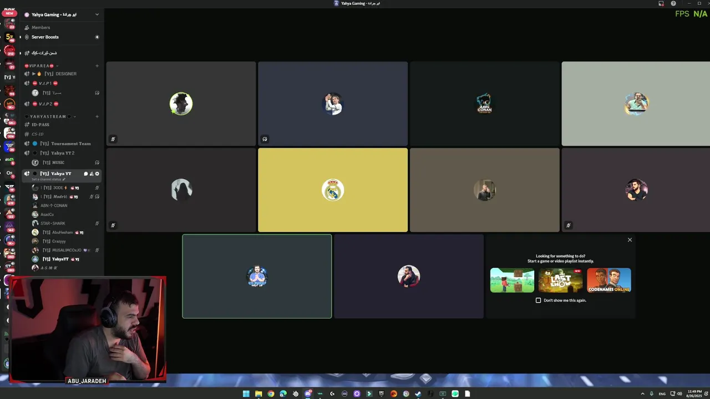710x399 pixels.
Task: Open the Yahya YT channel text chat icon
Action: point(86,173)
